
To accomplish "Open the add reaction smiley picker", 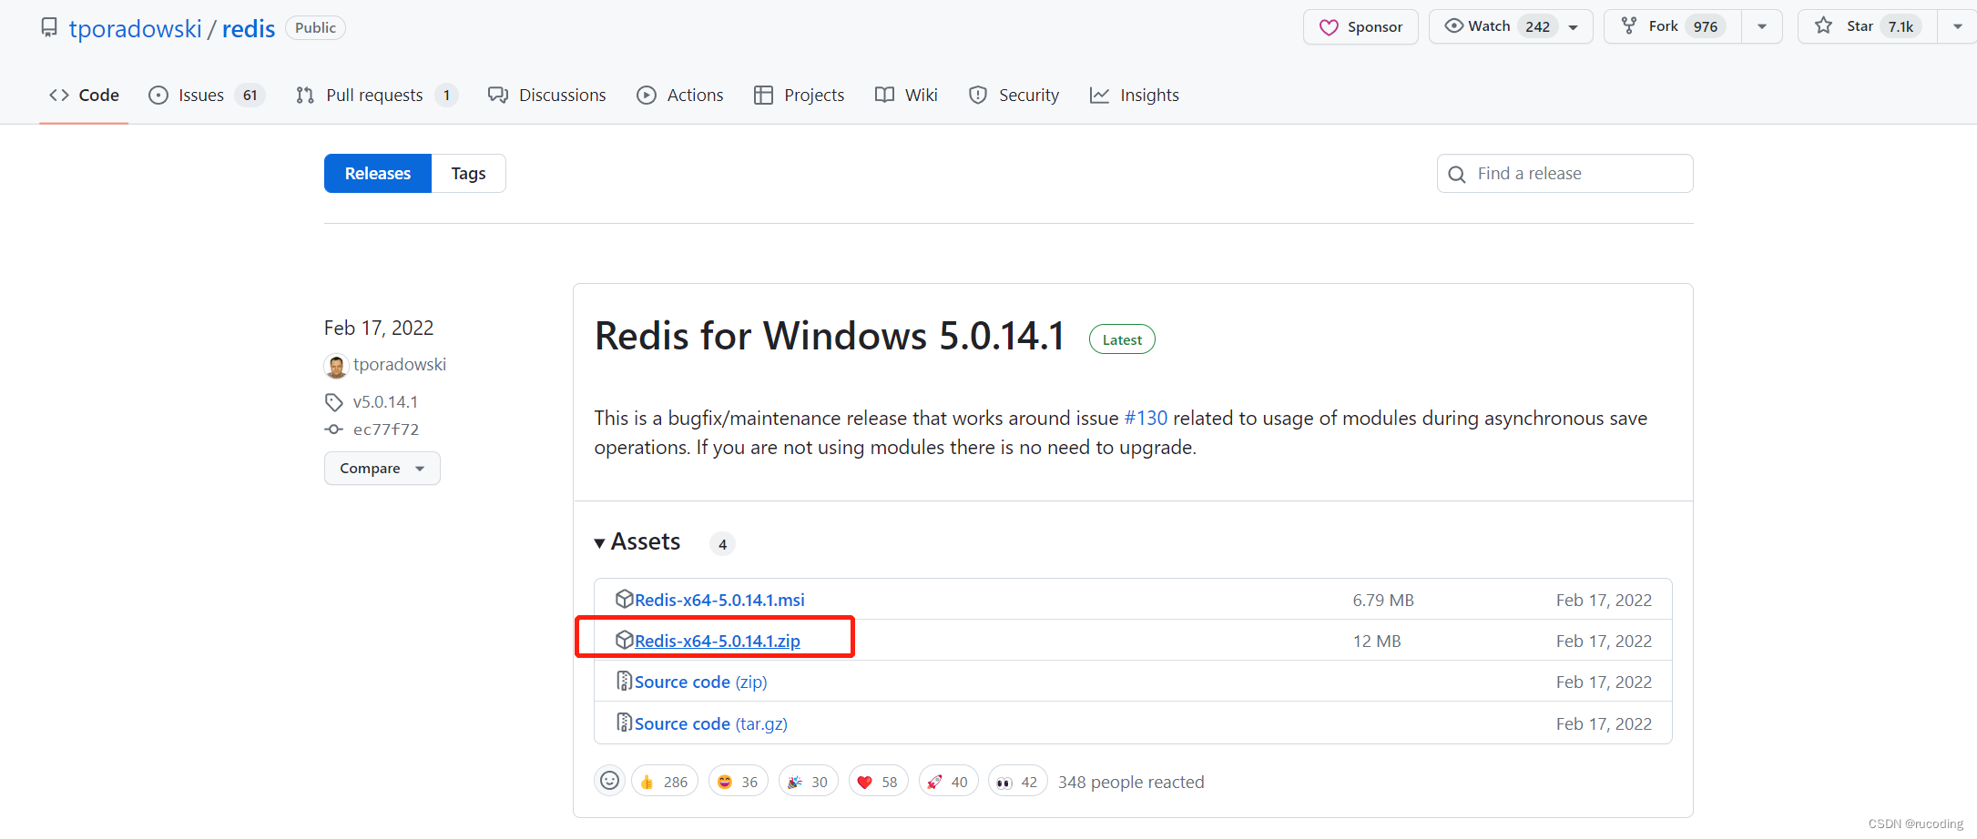I will pyautogui.click(x=610, y=781).
